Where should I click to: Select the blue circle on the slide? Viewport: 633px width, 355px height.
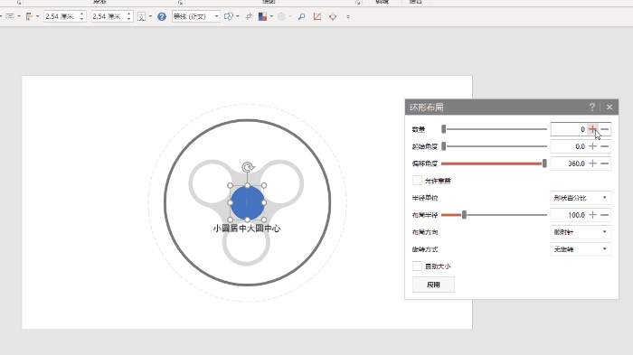(x=247, y=202)
